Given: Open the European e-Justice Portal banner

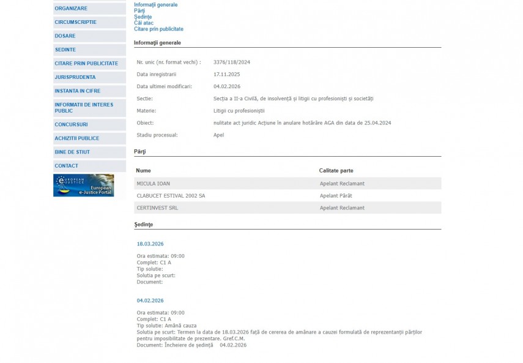Looking at the screenshot, I should tap(83, 185).
